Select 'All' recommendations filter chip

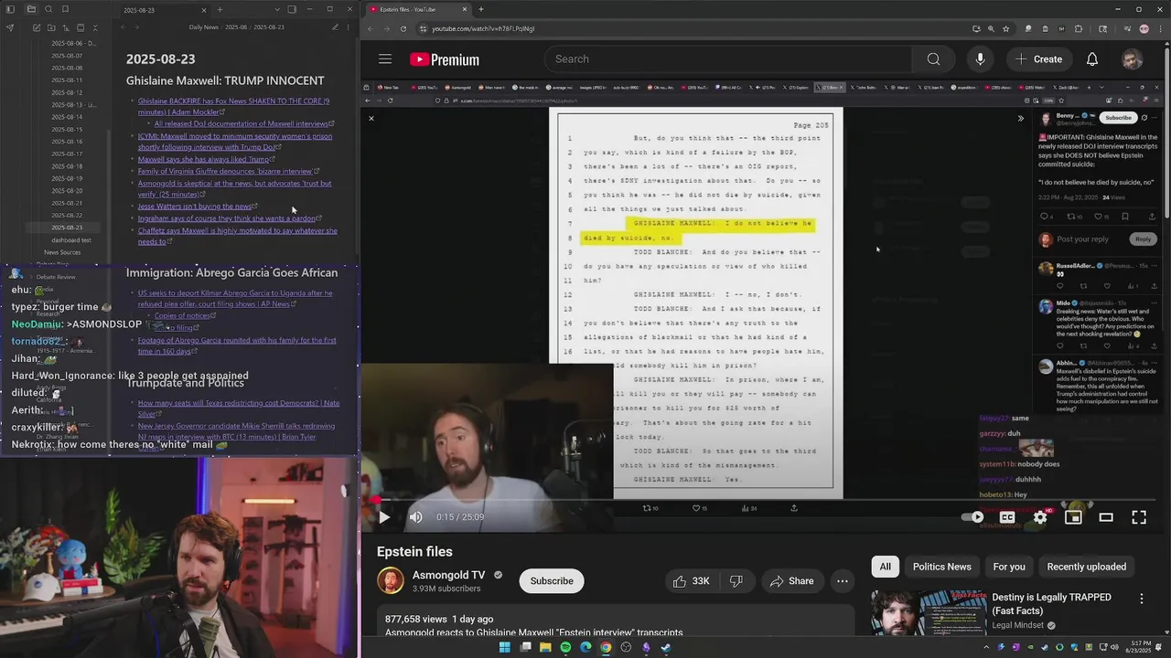click(885, 567)
